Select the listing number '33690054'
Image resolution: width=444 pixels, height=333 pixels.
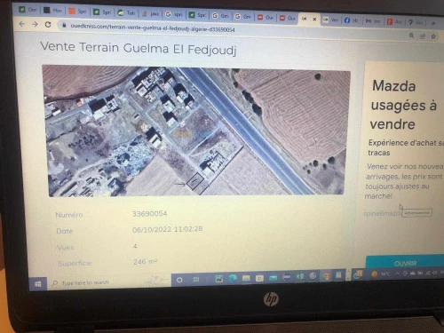point(150,214)
